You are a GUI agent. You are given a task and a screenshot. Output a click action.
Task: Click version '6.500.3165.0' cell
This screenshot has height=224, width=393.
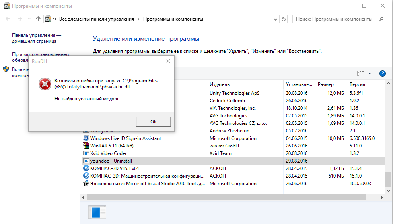tap(362, 138)
